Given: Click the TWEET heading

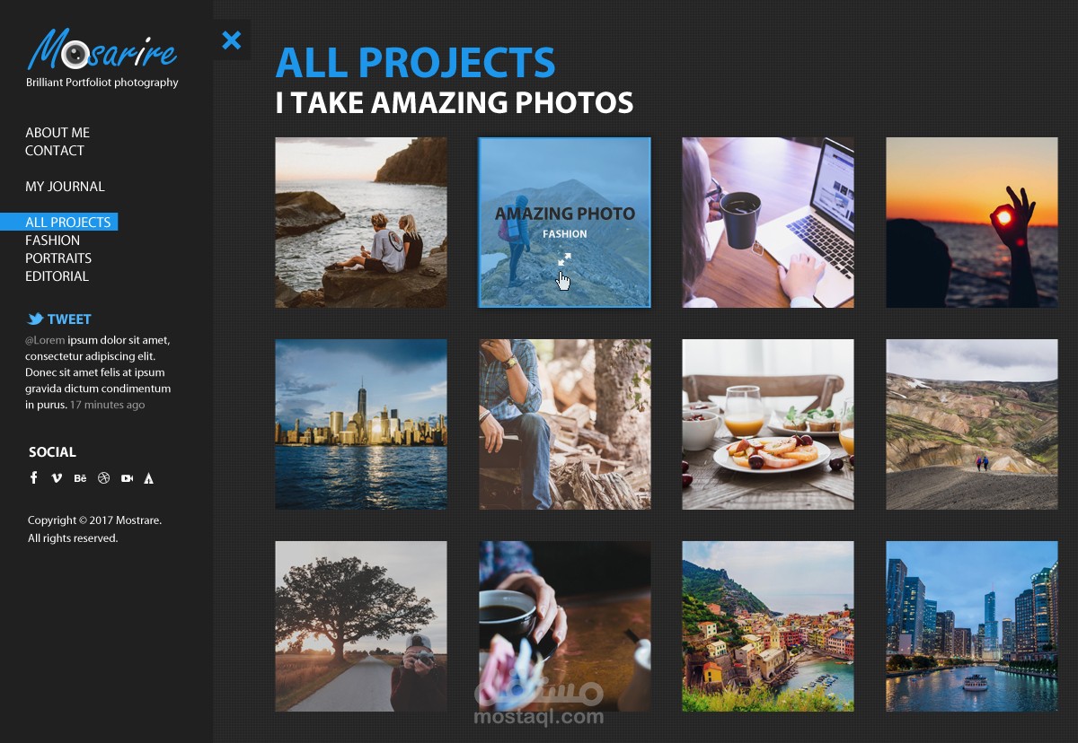Looking at the screenshot, I should (x=69, y=319).
